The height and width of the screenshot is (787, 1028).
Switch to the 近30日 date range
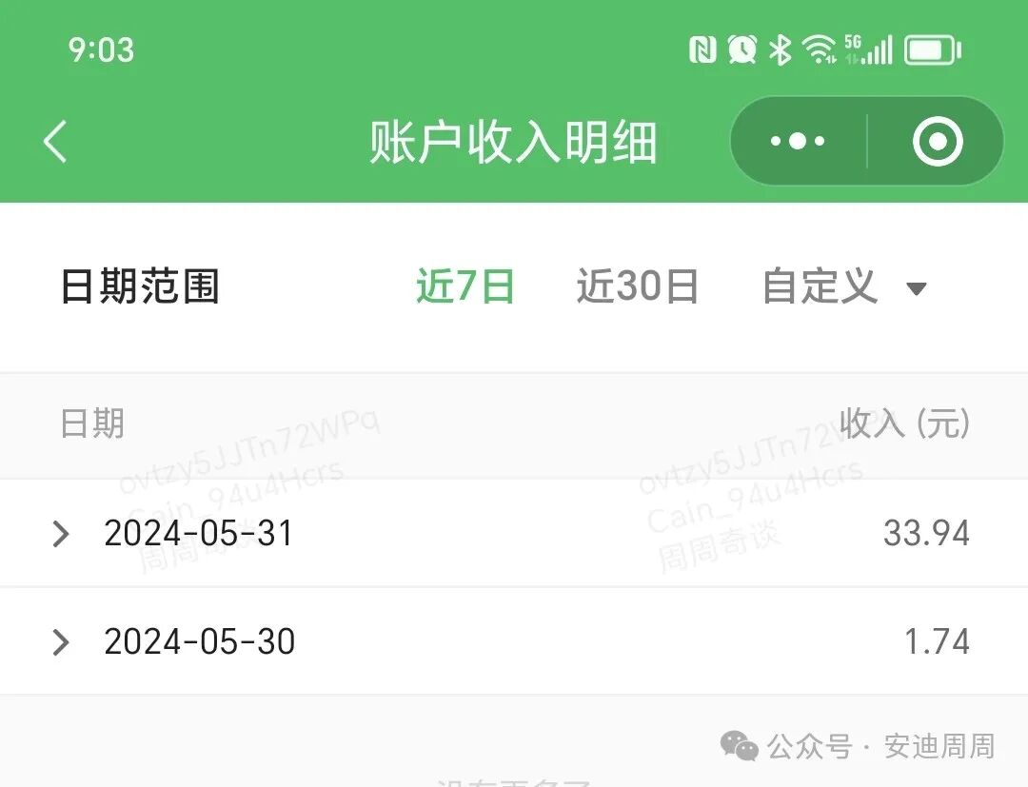point(637,286)
